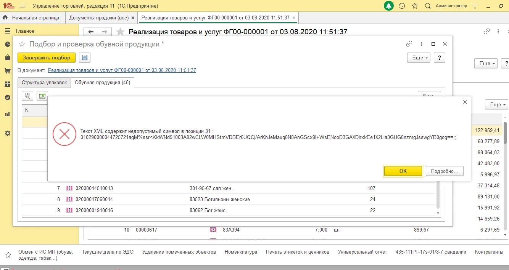Open the warehouse grid section icon
This screenshot has width=509, height=270.
(7, 84)
